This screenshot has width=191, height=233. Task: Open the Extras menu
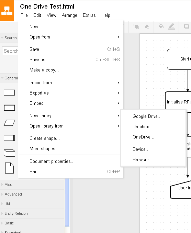coord(89,15)
